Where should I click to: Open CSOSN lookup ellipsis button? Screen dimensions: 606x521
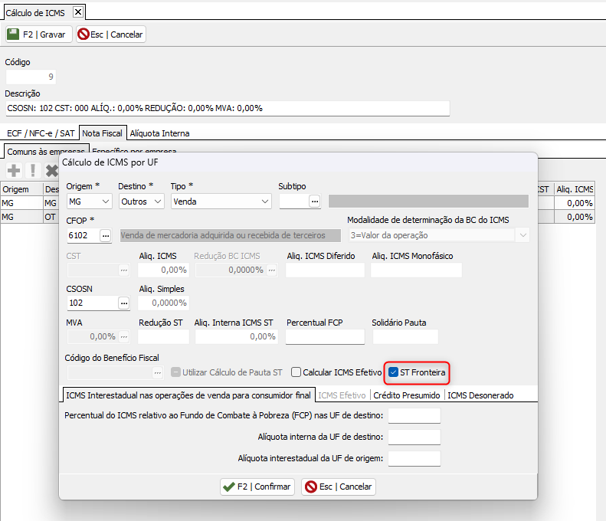pos(123,303)
